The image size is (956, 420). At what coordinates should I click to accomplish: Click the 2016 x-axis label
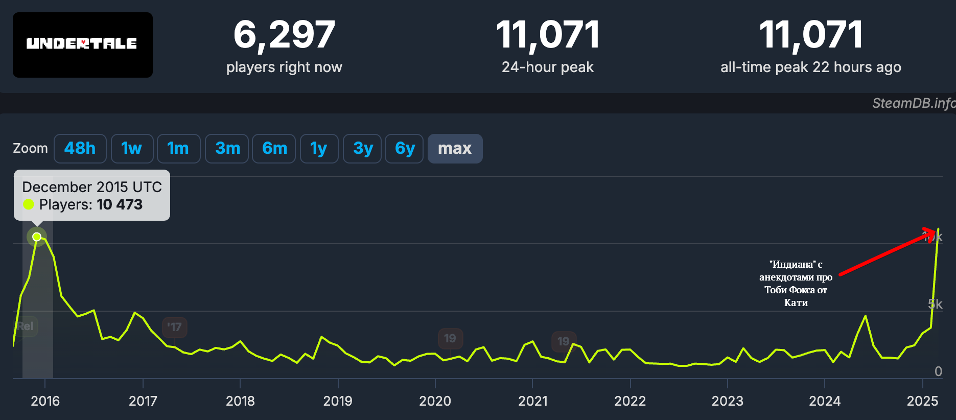click(x=45, y=401)
